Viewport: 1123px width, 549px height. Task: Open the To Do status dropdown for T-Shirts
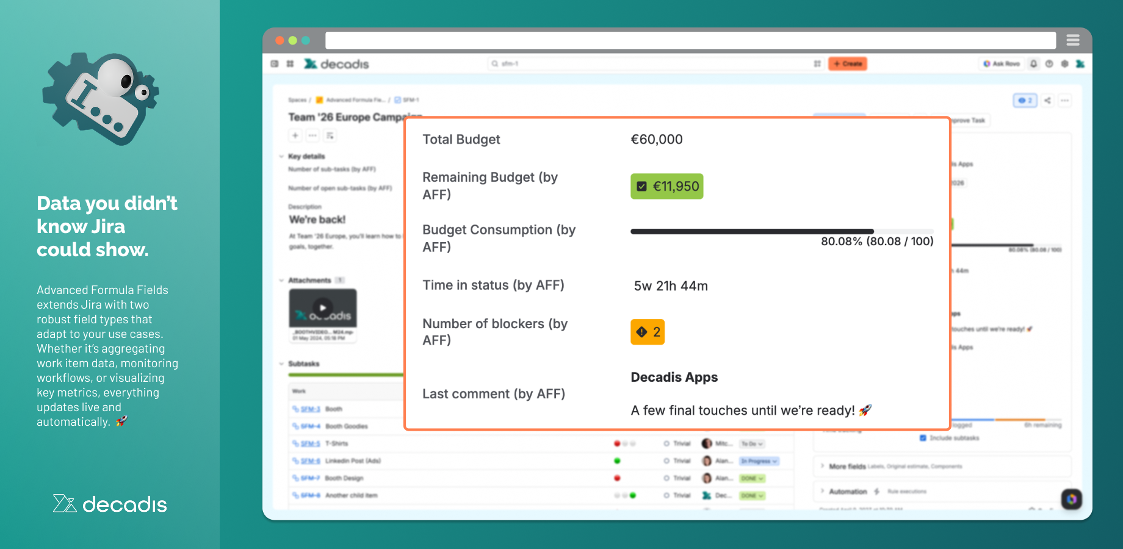(752, 444)
